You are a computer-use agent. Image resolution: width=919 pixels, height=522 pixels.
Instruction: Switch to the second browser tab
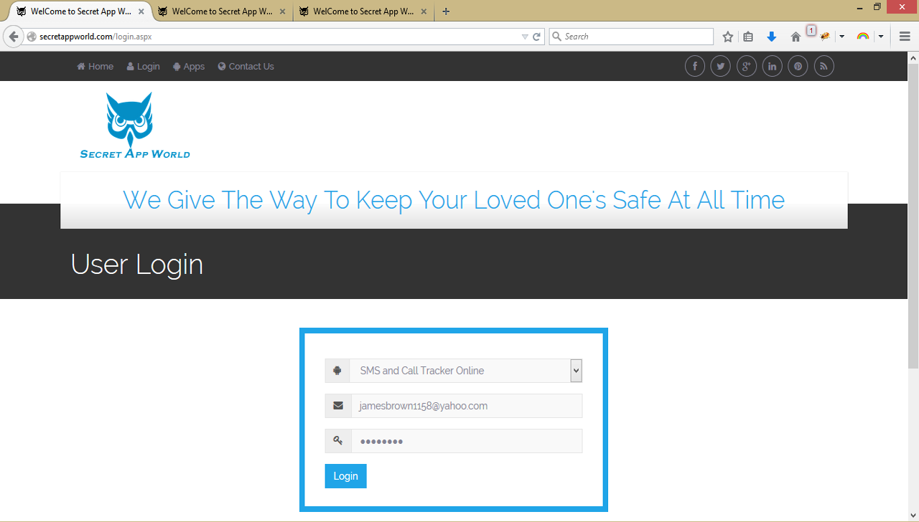pos(222,11)
